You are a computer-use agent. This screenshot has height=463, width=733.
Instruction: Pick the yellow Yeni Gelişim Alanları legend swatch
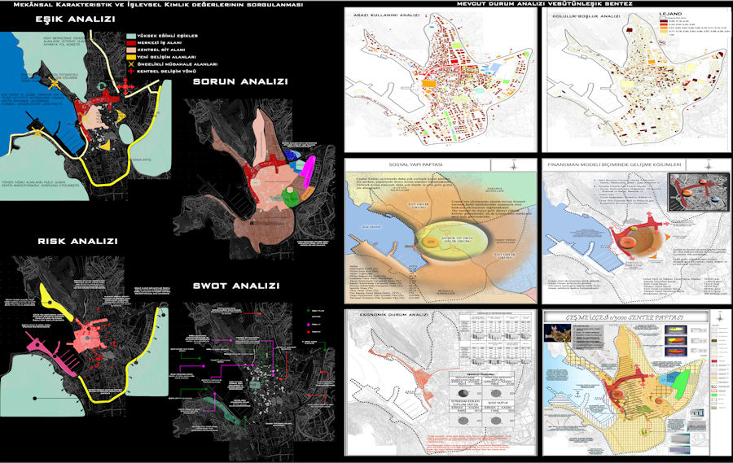131,57
